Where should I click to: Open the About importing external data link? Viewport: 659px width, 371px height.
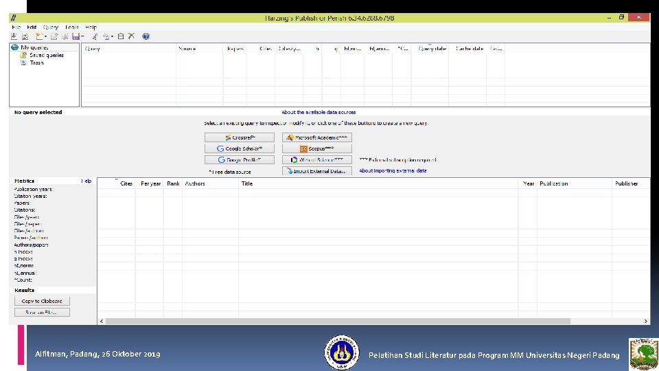393,171
